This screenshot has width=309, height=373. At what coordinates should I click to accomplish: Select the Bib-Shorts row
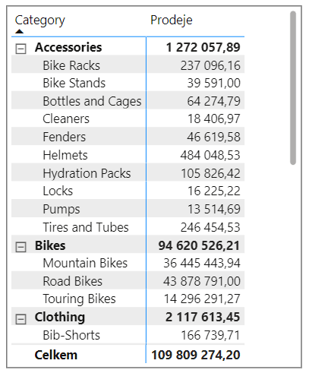(x=128, y=335)
